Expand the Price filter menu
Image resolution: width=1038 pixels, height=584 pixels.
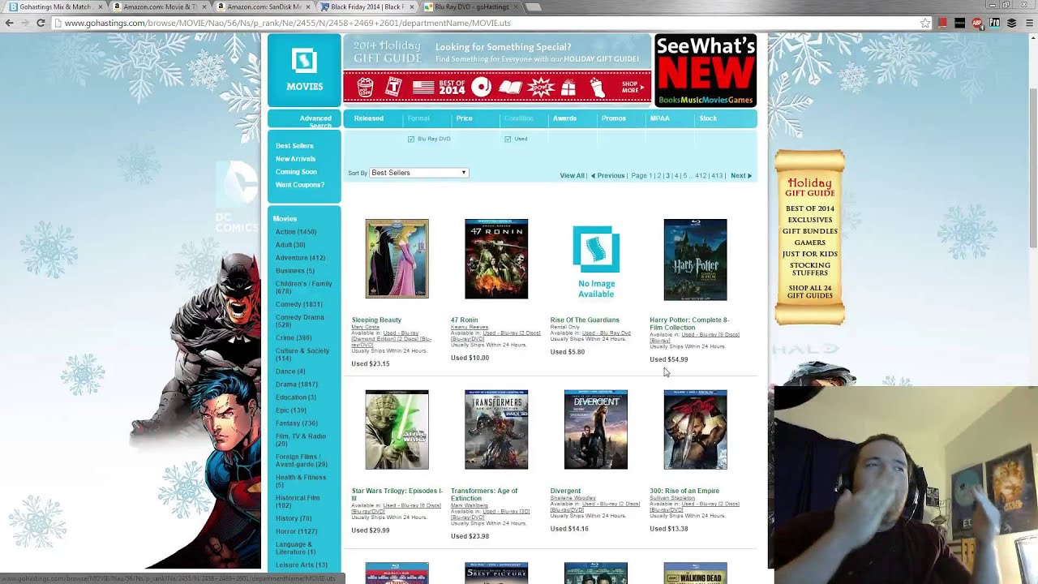(464, 118)
